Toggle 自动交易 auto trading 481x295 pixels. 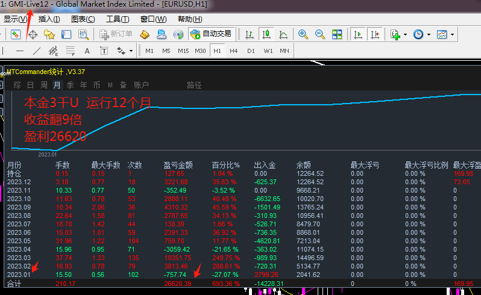tap(212, 34)
